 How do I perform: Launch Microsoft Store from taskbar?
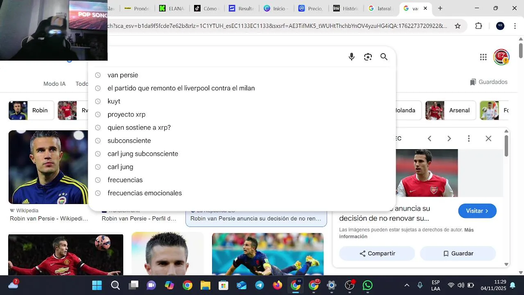223,285
